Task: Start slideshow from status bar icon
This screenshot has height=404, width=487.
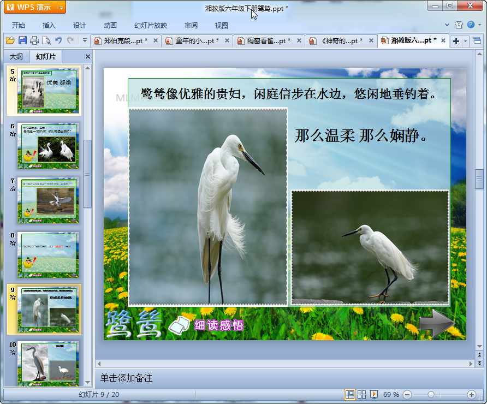Action: tap(373, 394)
